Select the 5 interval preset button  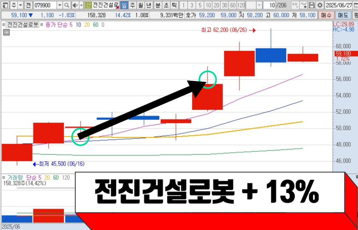point(200,5)
